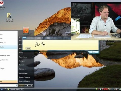The image size is (121, 91).
Task: Open the Mail entry in the Start menu
Action: point(9,38)
